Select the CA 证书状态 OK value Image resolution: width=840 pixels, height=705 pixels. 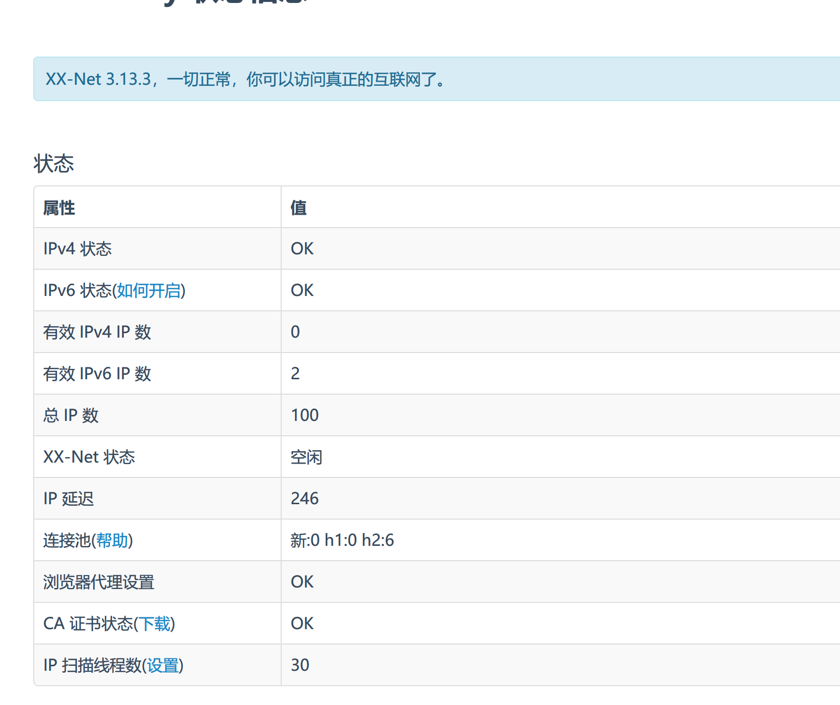point(301,624)
